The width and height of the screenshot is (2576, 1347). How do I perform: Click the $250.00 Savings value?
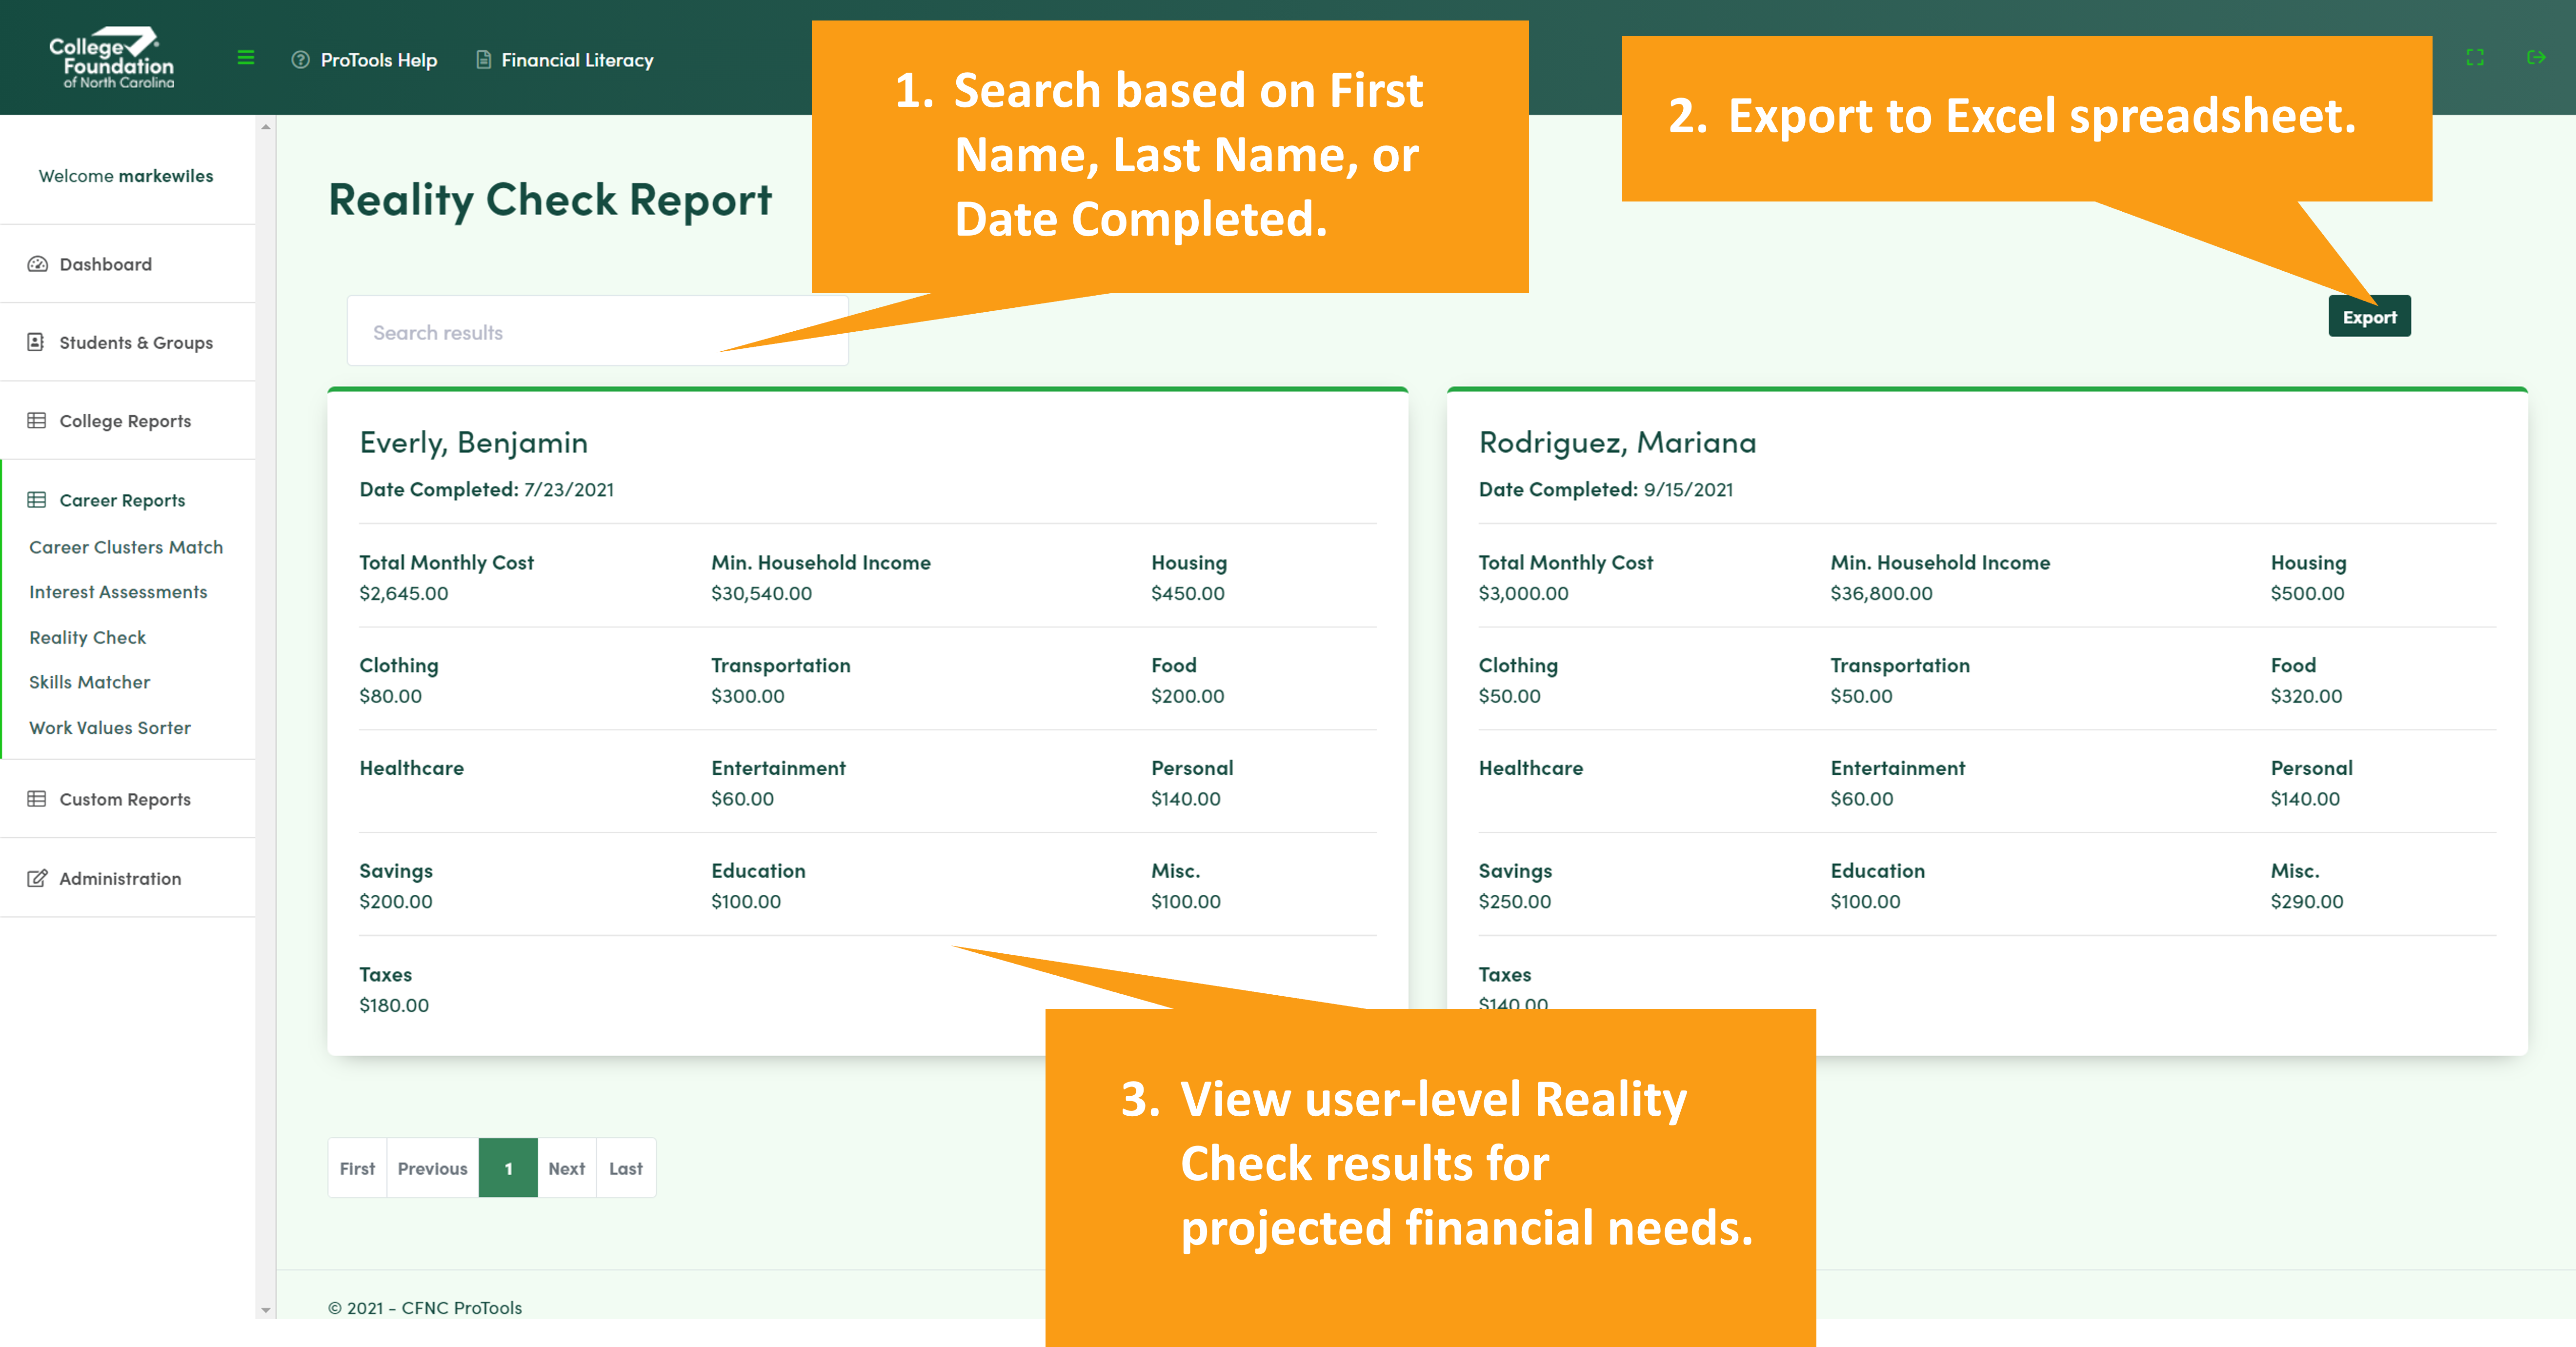(x=1514, y=901)
